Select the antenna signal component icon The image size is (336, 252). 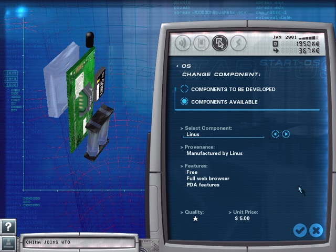(183, 43)
